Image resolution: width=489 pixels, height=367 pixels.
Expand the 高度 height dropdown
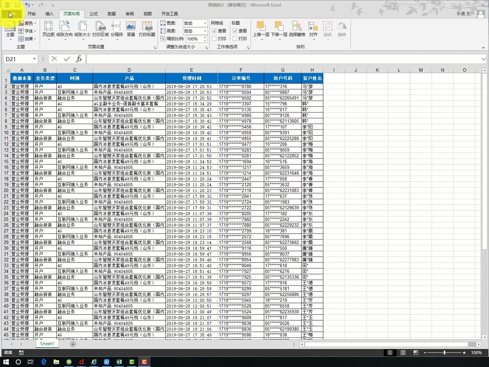coord(205,31)
